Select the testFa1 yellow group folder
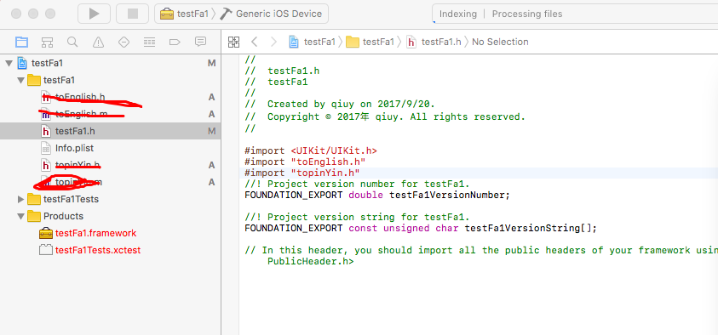This screenshot has width=718, height=335. (x=110, y=81)
